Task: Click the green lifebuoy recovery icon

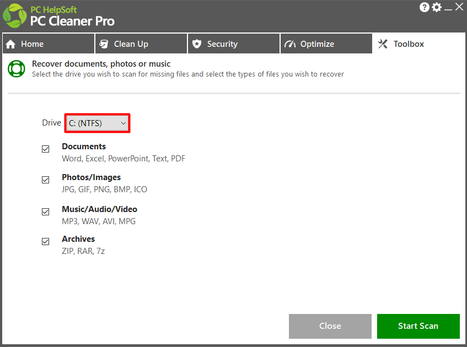Action: pyautogui.click(x=17, y=69)
